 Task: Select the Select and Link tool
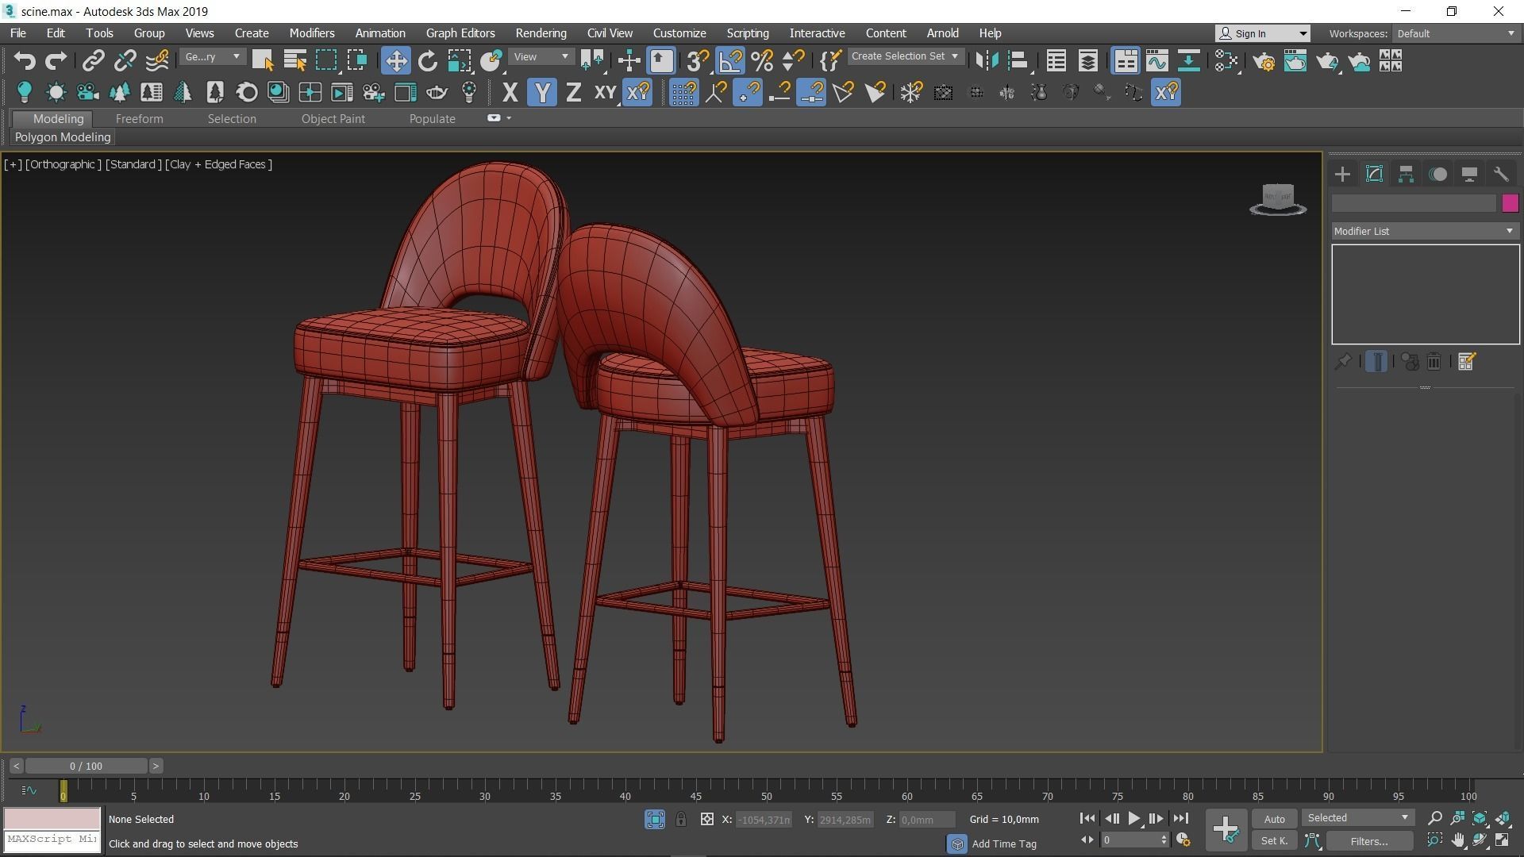pyautogui.click(x=93, y=61)
